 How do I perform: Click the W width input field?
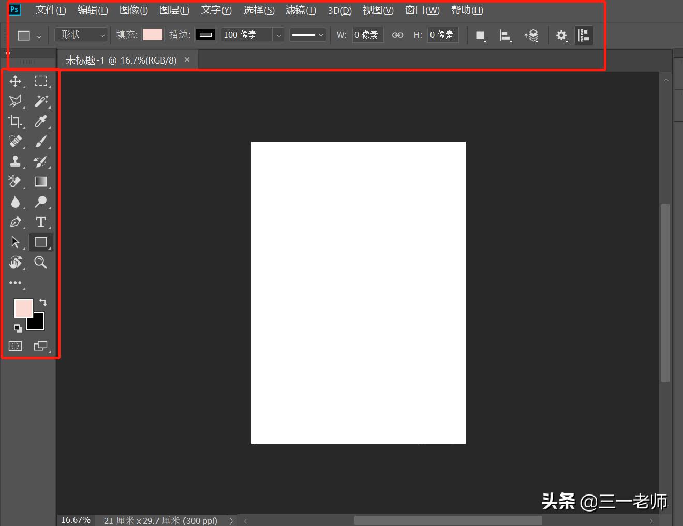pyautogui.click(x=367, y=35)
